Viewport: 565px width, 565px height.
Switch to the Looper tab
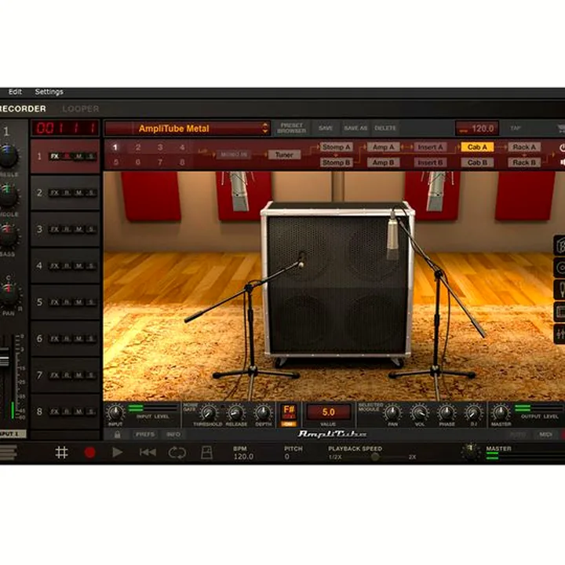point(80,109)
